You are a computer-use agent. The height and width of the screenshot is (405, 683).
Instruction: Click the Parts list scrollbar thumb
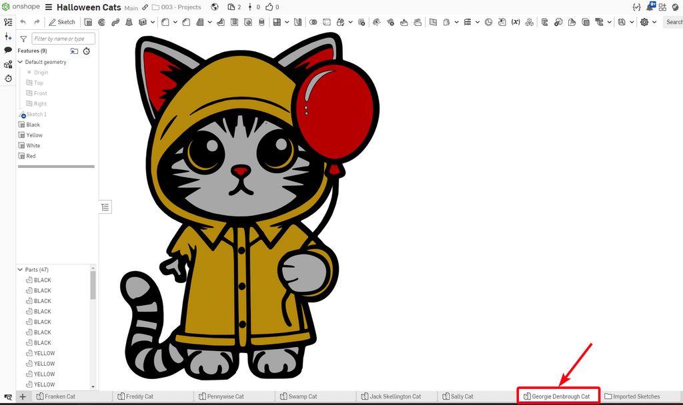[x=93, y=285]
